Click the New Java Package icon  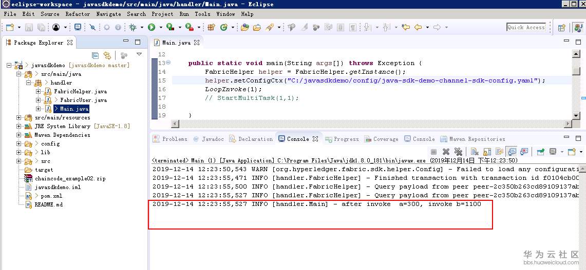(x=212, y=27)
